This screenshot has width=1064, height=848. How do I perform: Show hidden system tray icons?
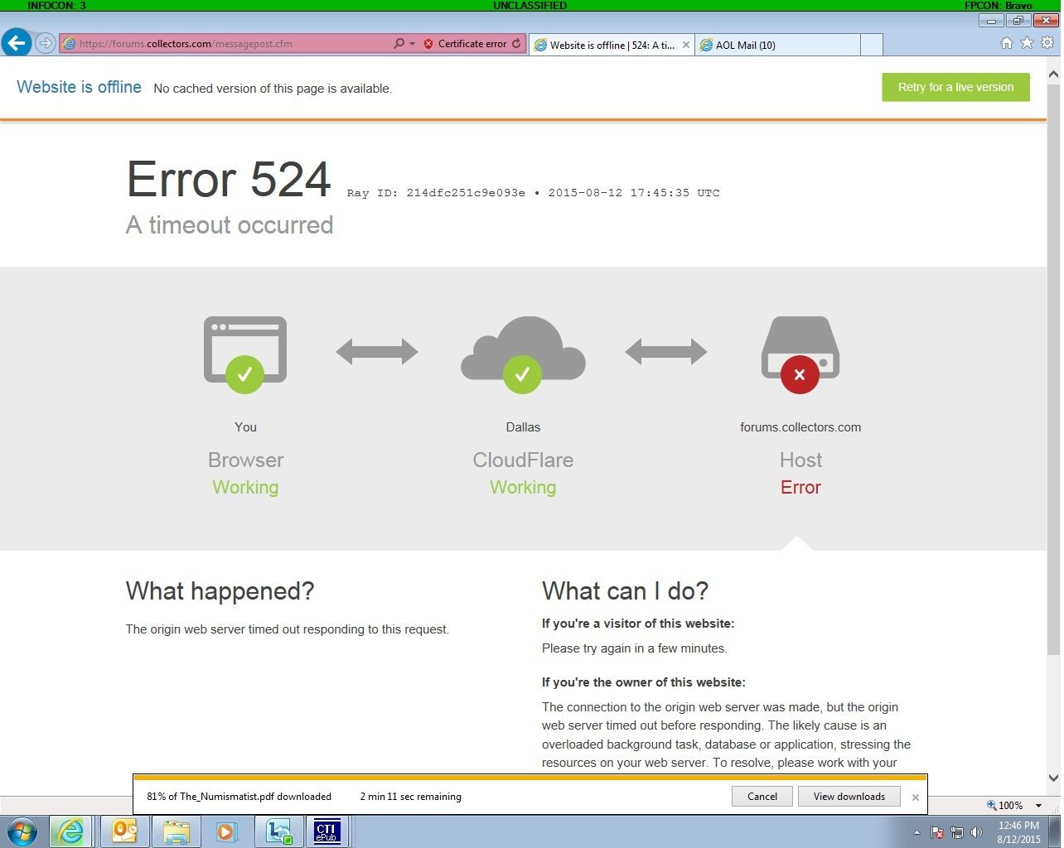916,832
